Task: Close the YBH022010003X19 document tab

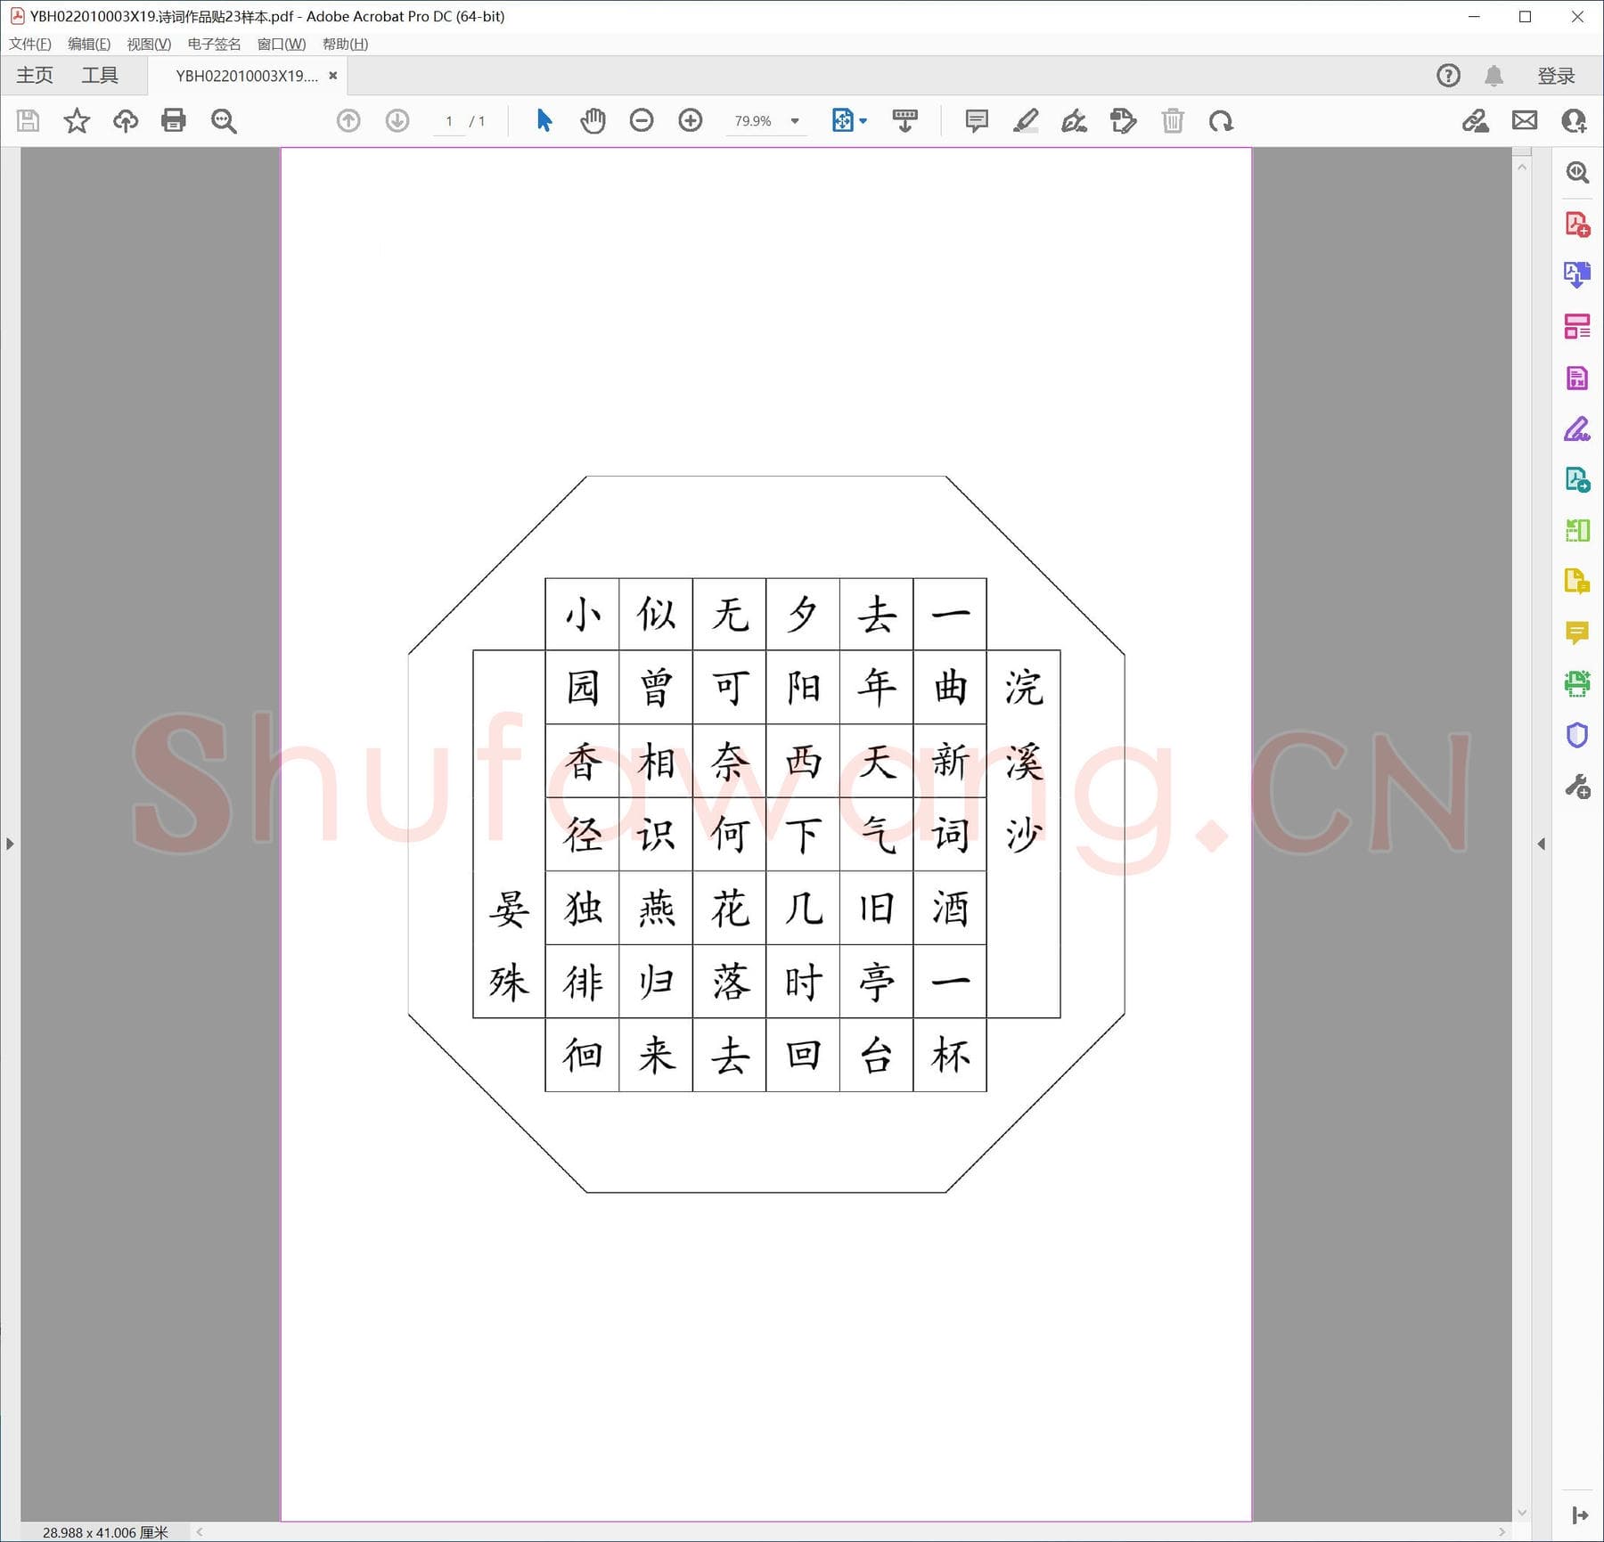Action: coord(332,76)
